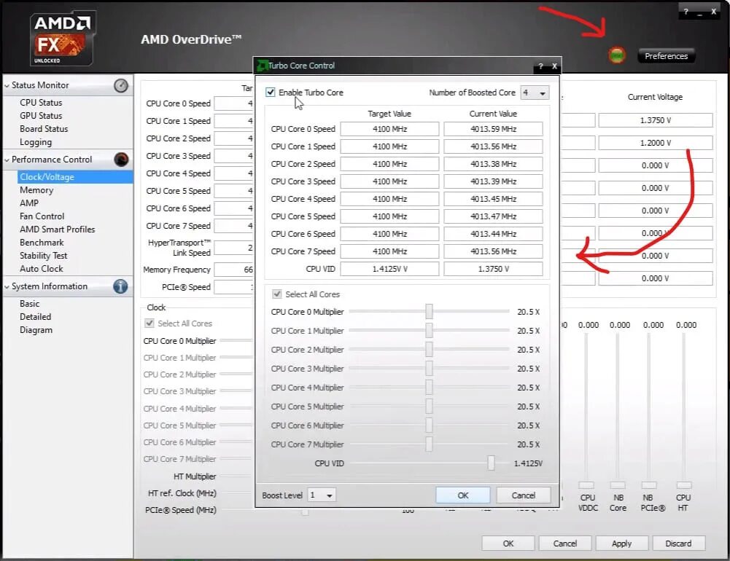The height and width of the screenshot is (561, 730).
Task: Collapse the Performance Control section
Action: click(x=7, y=160)
